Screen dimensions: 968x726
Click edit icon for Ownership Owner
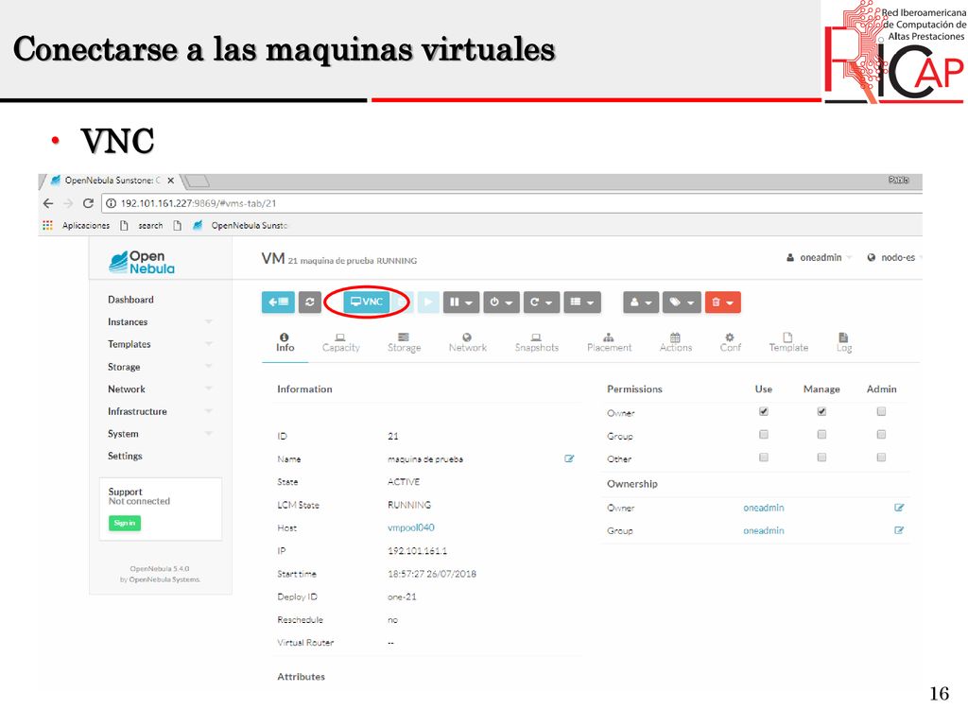899,508
